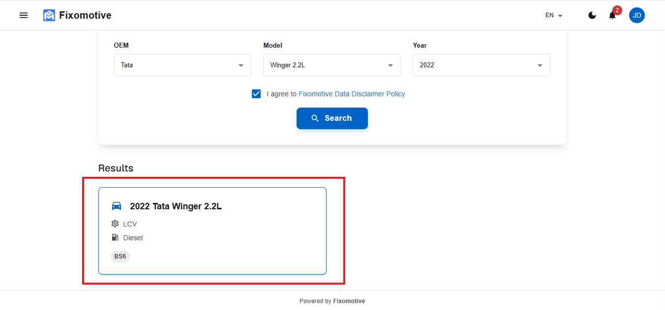Click the magnifier icon in Search button
The image size is (665, 310).
click(x=315, y=118)
